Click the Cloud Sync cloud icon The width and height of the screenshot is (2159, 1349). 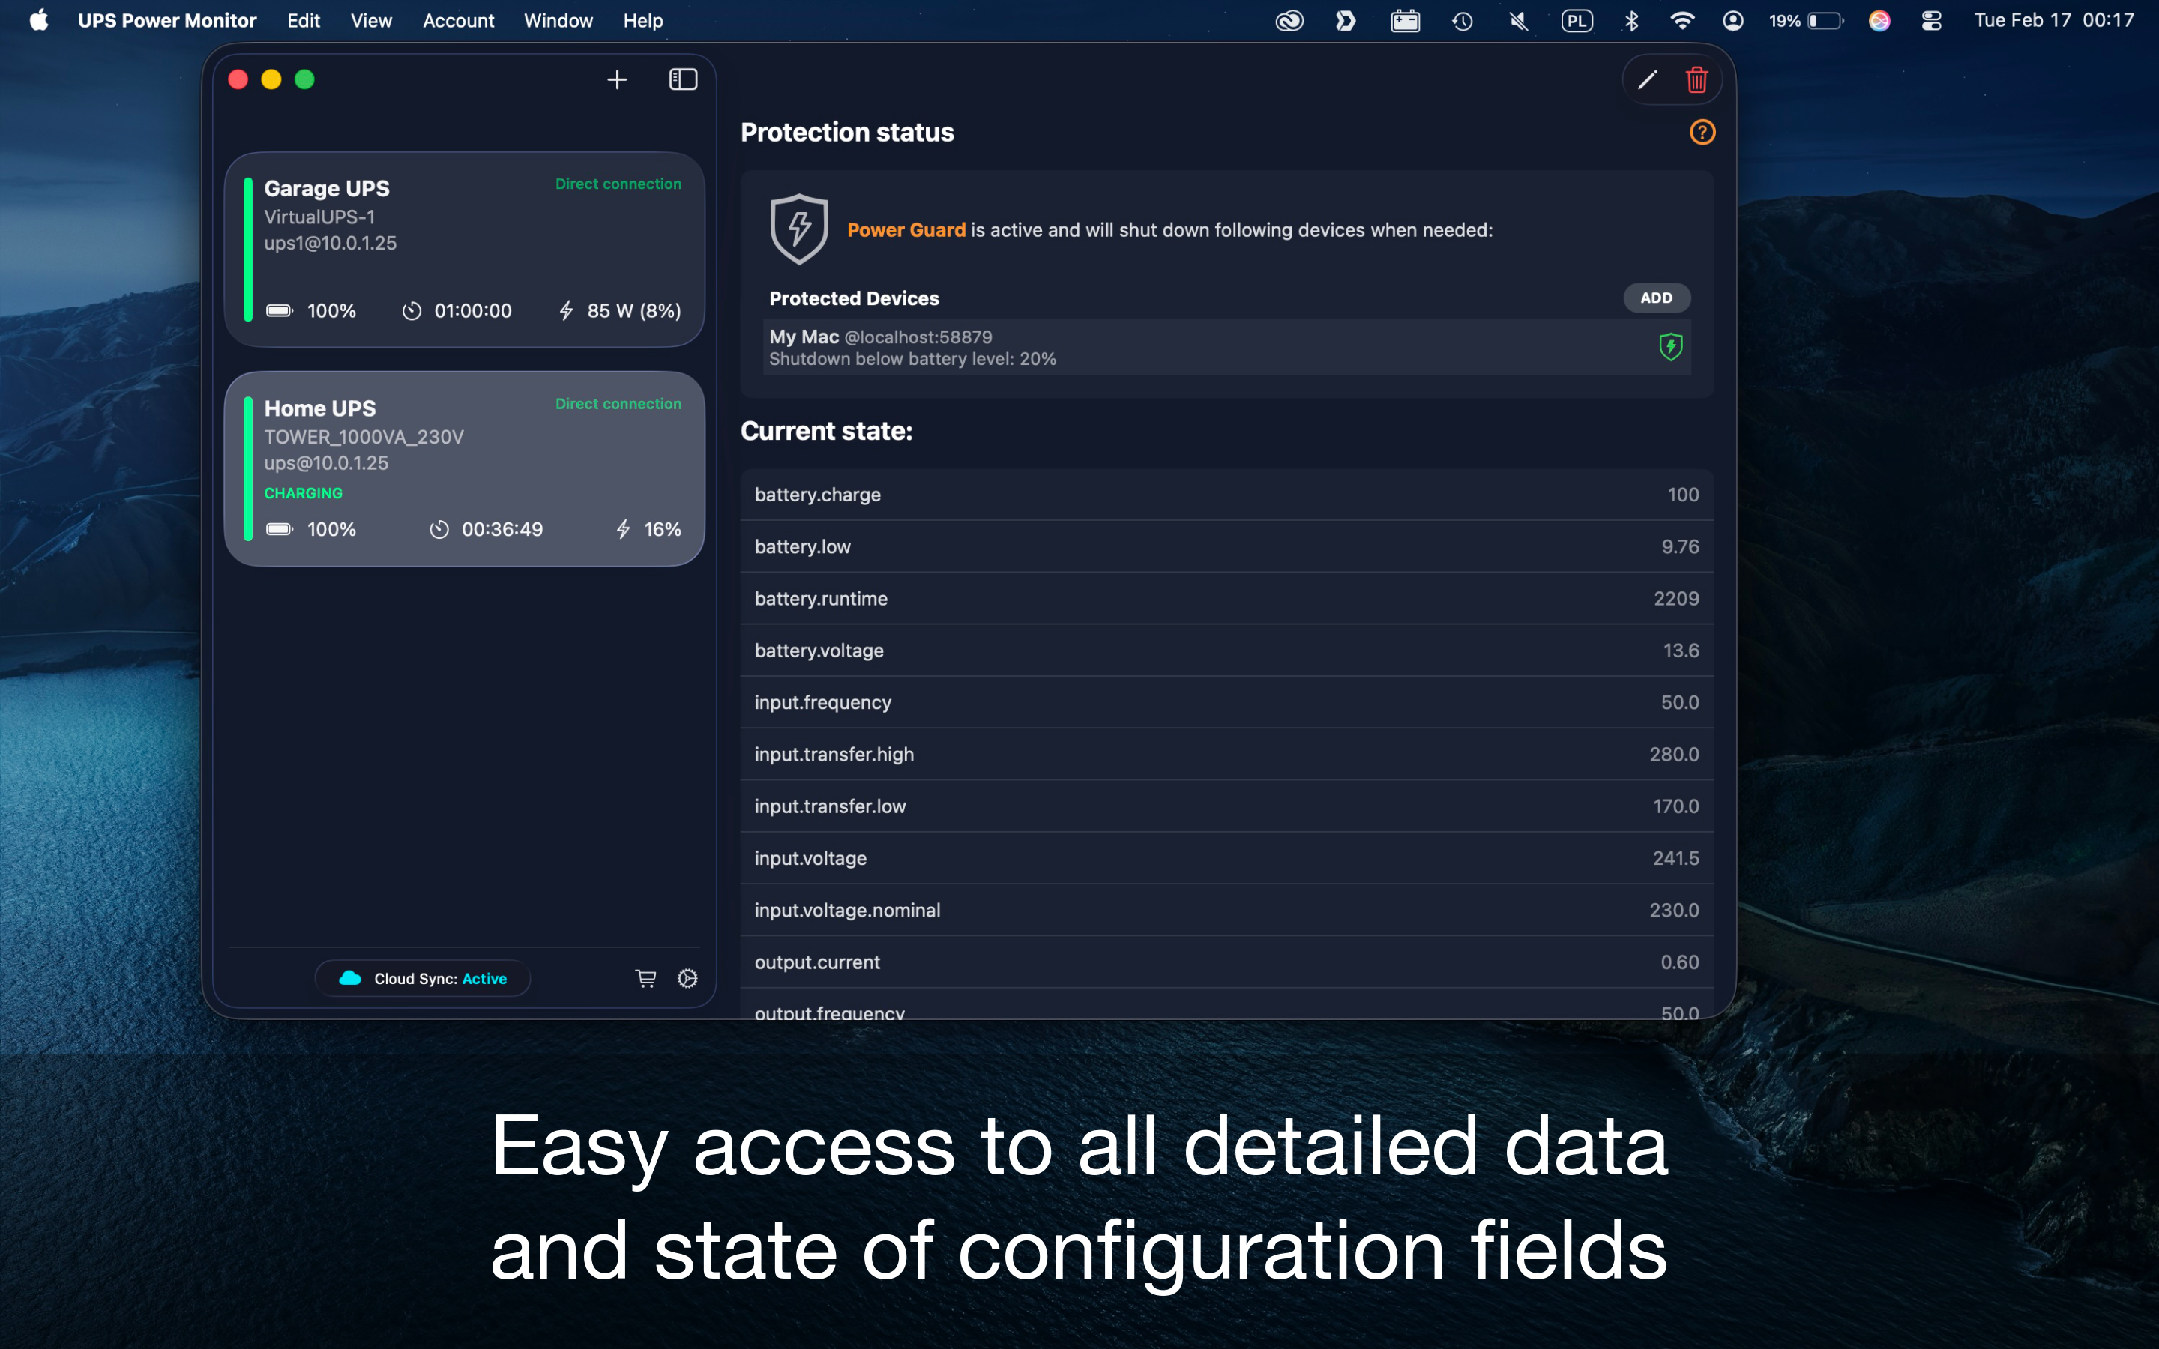(x=351, y=979)
